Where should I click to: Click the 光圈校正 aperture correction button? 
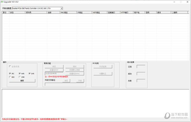[103, 74]
